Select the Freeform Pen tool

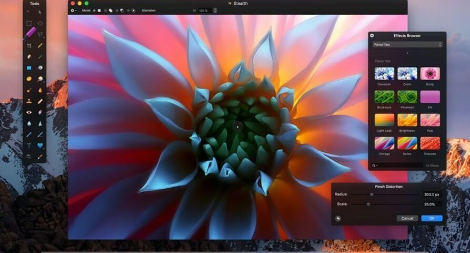[40, 134]
